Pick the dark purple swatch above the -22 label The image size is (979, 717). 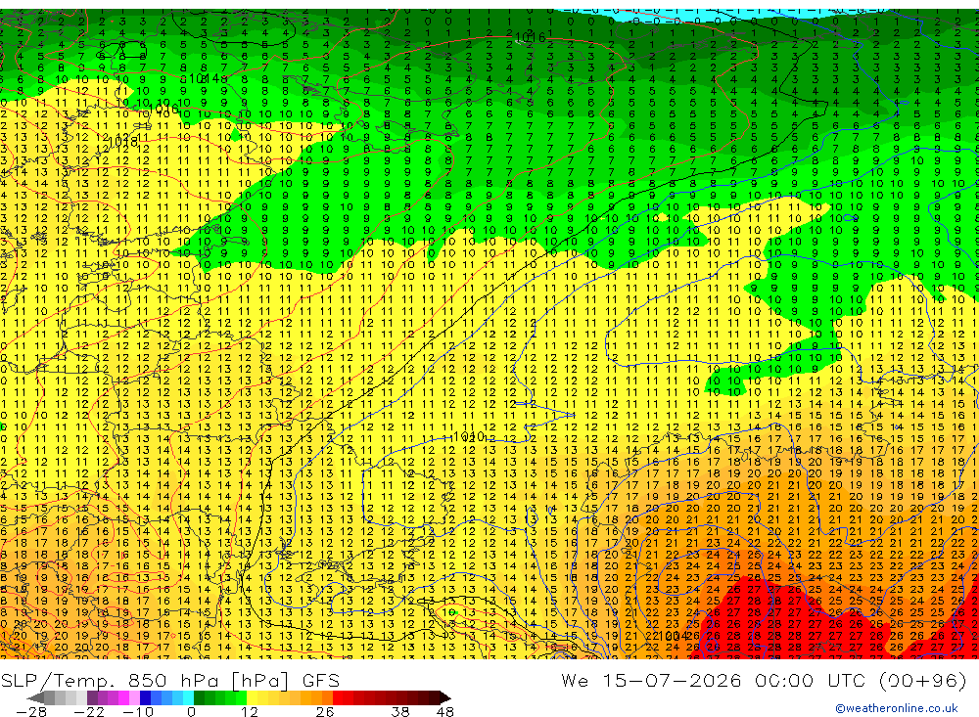pos(92,697)
